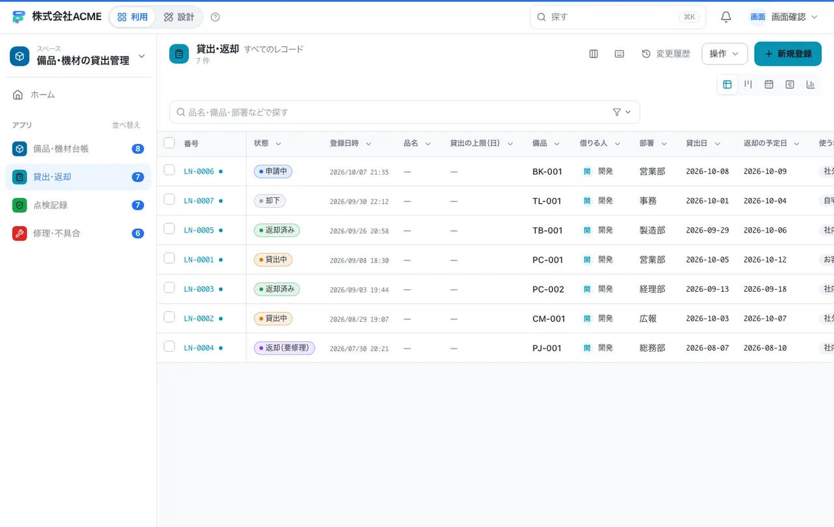Open record LN-0003
834x527 pixels.
(199, 289)
